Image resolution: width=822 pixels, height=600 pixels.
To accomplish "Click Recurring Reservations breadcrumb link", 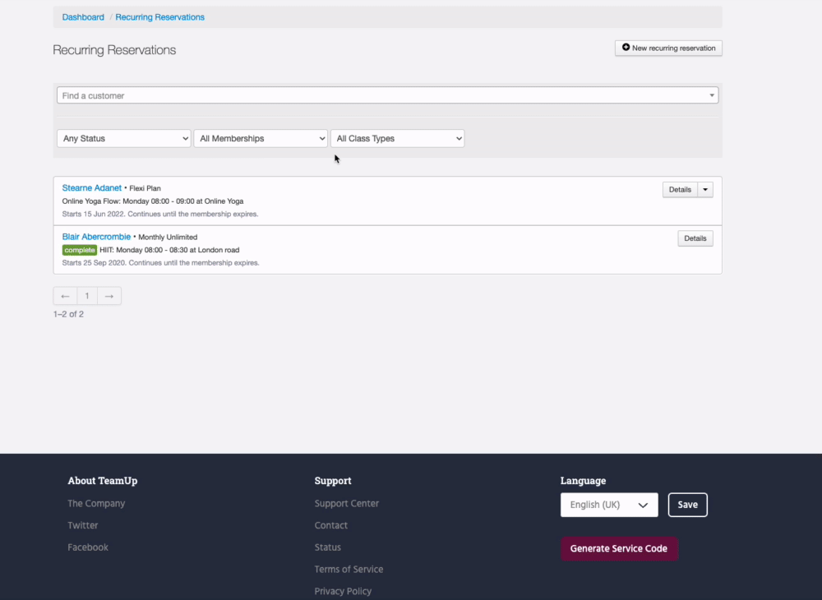I will 159,17.
